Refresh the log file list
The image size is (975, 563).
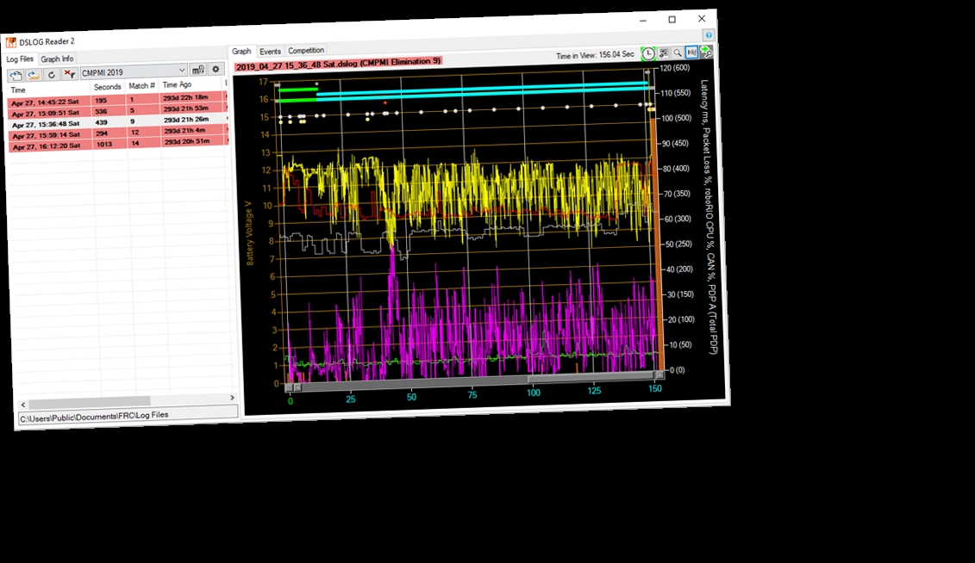52,74
